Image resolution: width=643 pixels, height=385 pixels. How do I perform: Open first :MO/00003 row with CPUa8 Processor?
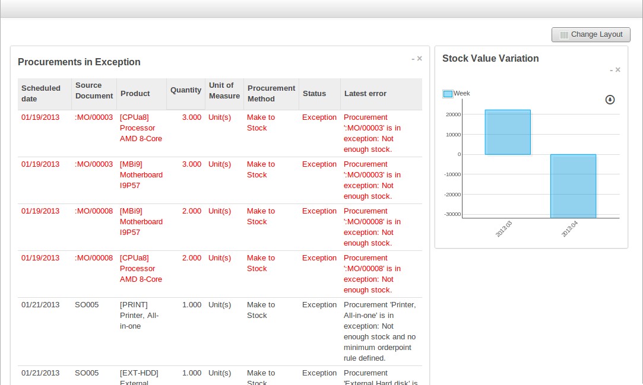tap(220, 133)
